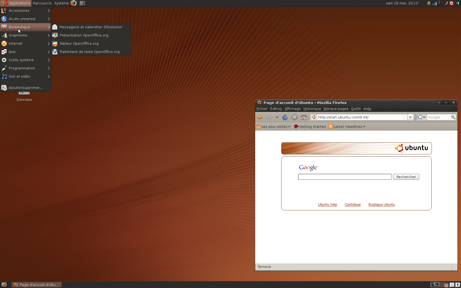Open Getting Started bookmark

pyautogui.click(x=310, y=126)
